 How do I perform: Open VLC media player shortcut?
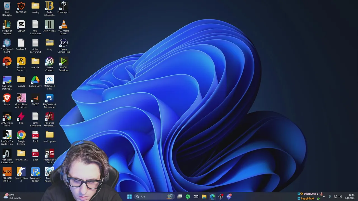(63, 27)
